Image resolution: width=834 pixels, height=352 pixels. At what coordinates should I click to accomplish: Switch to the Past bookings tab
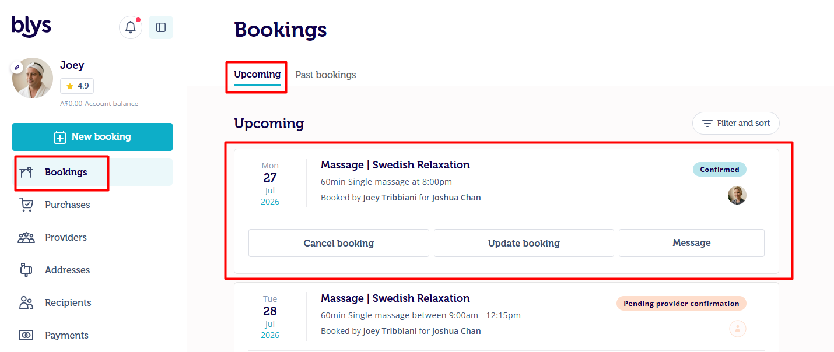(325, 75)
